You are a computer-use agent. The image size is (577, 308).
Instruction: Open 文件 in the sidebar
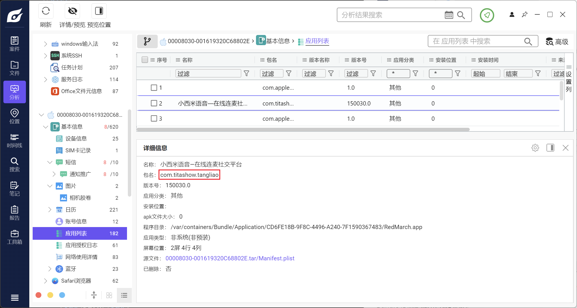[15, 68]
